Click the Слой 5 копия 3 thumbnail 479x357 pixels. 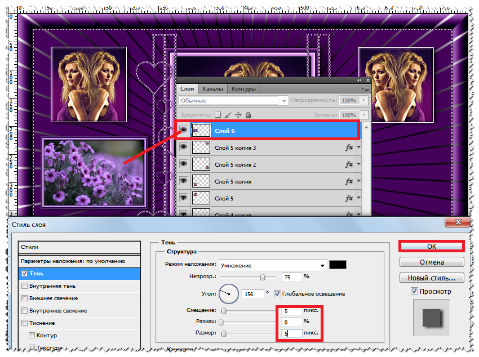[x=201, y=148]
